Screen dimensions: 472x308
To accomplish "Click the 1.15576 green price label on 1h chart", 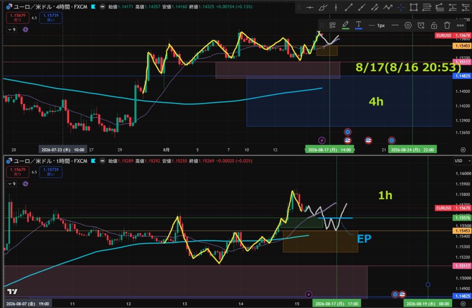I will [x=462, y=218].
